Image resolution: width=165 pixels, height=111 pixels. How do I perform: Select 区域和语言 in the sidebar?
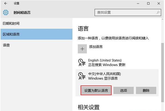point(11,34)
